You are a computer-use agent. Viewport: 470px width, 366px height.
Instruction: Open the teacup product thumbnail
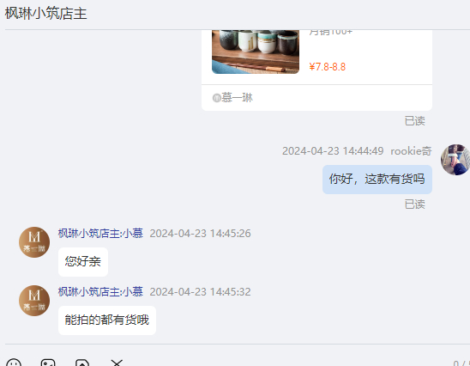pyautogui.click(x=256, y=52)
